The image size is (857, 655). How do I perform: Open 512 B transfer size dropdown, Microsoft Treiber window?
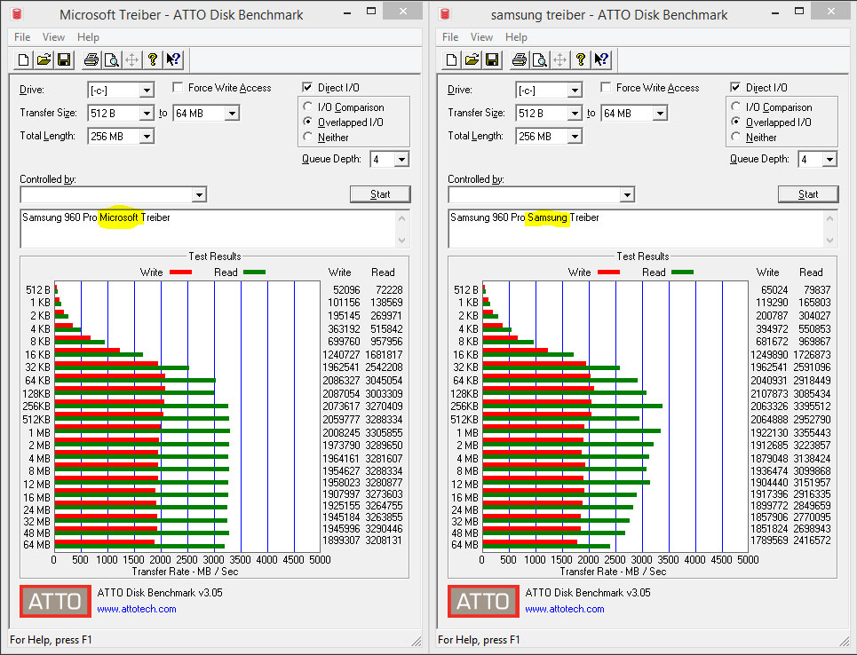[x=147, y=113]
